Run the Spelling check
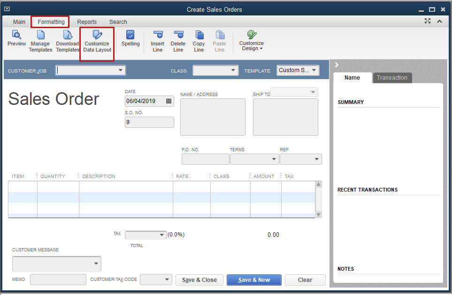 click(x=130, y=38)
